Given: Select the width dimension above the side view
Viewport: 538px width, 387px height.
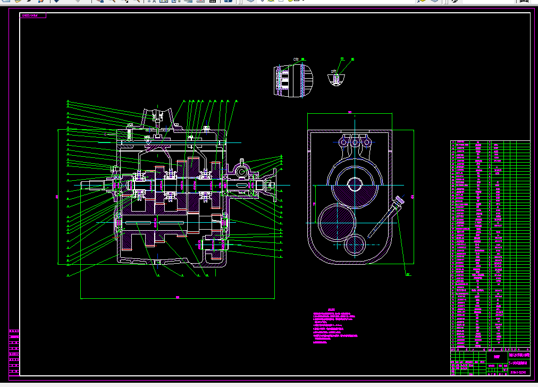Looking at the screenshot, I should click(x=350, y=113).
